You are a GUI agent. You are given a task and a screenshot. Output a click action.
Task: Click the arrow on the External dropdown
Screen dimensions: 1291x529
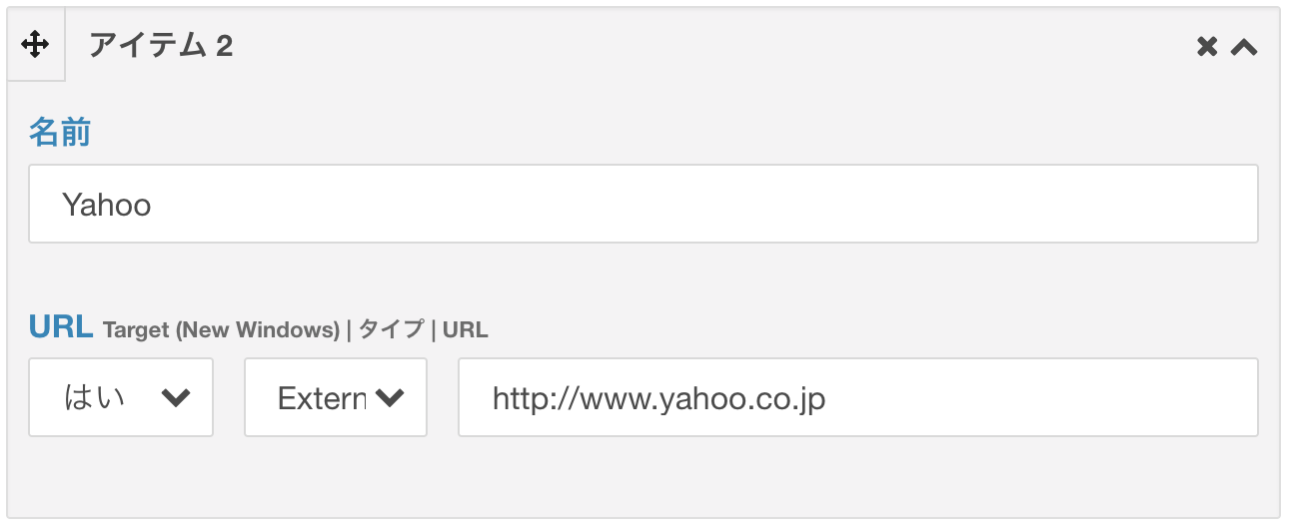[x=390, y=398]
